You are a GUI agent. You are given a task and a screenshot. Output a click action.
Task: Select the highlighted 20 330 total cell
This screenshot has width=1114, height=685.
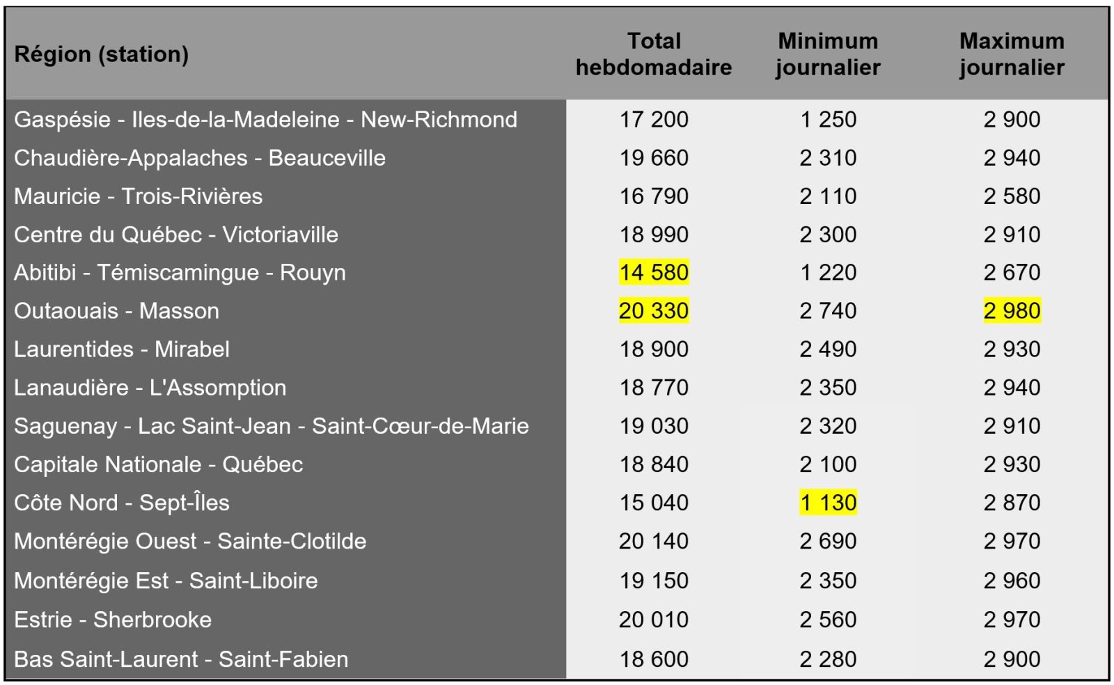pyautogui.click(x=654, y=310)
